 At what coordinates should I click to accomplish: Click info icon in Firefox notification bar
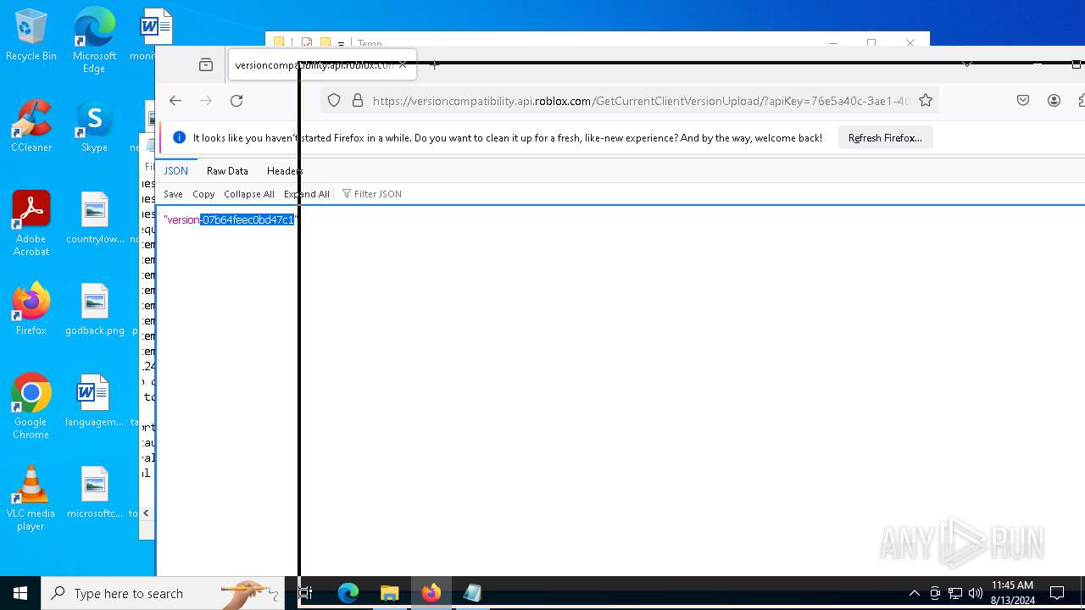click(x=179, y=137)
